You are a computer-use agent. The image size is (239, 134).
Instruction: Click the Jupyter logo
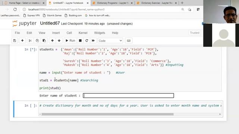pos(24,23)
